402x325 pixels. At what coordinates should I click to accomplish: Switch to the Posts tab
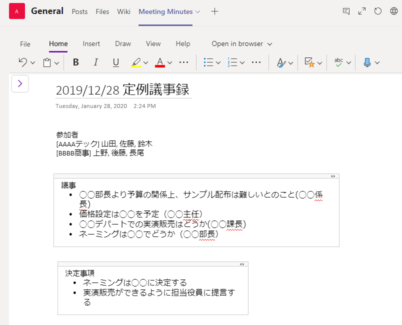tap(79, 11)
